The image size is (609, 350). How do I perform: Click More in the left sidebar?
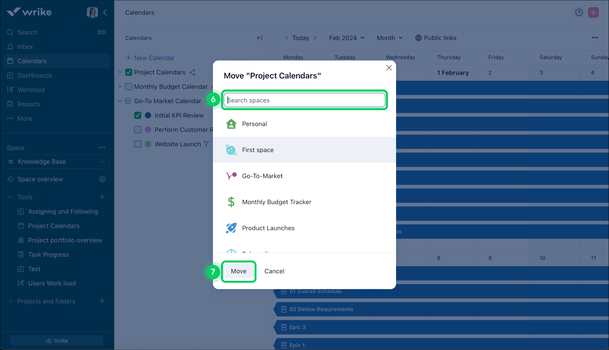(24, 118)
